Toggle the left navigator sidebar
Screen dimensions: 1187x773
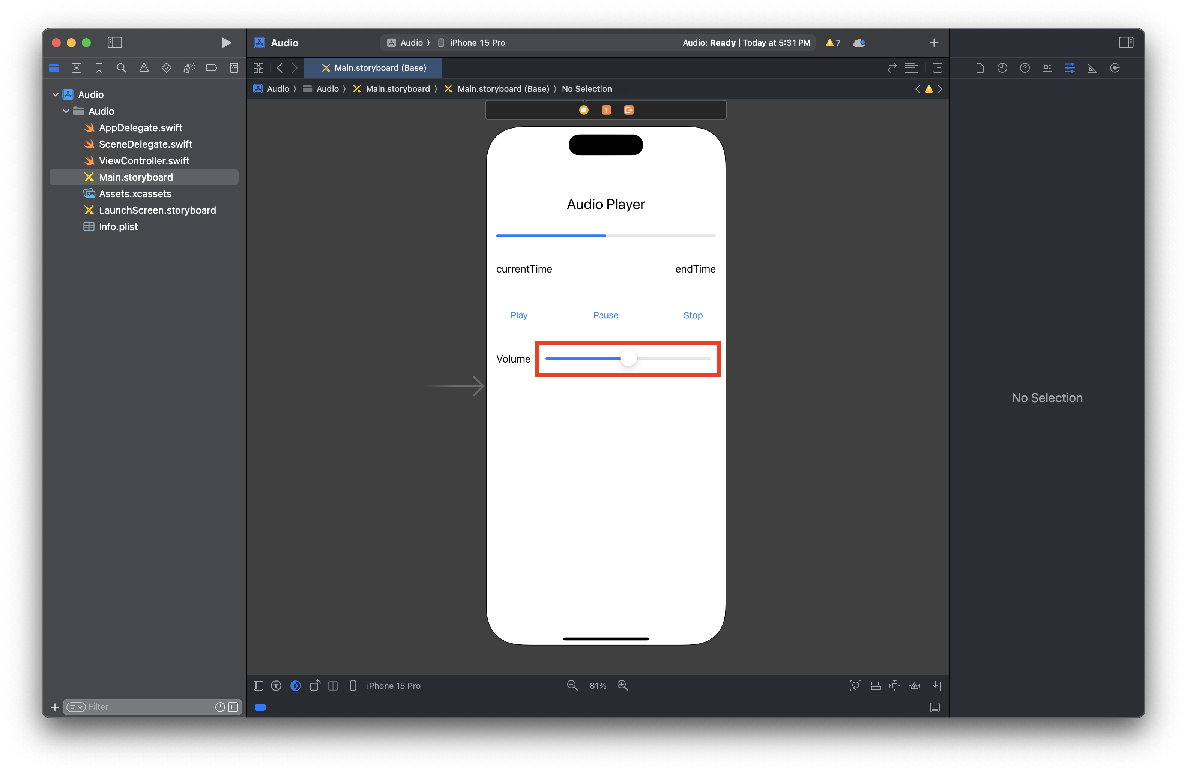coord(115,43)
